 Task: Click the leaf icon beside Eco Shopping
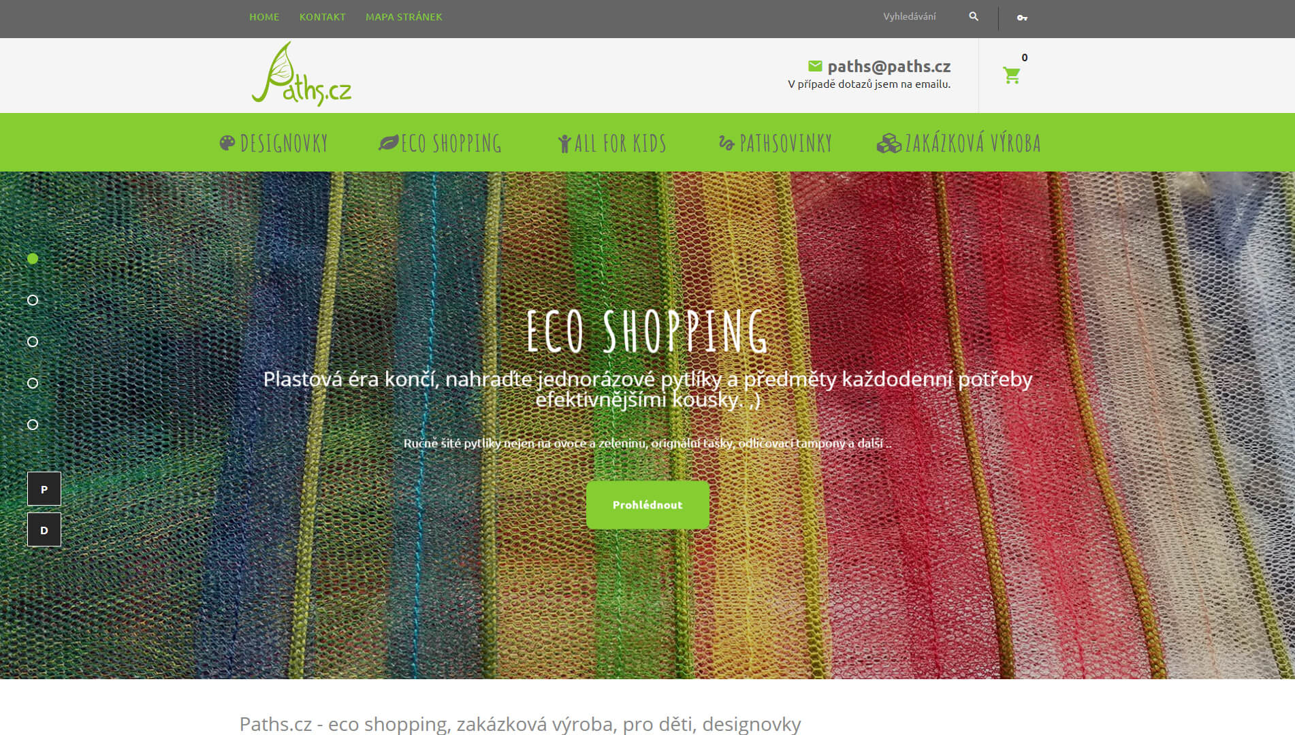tap(388, 143)
